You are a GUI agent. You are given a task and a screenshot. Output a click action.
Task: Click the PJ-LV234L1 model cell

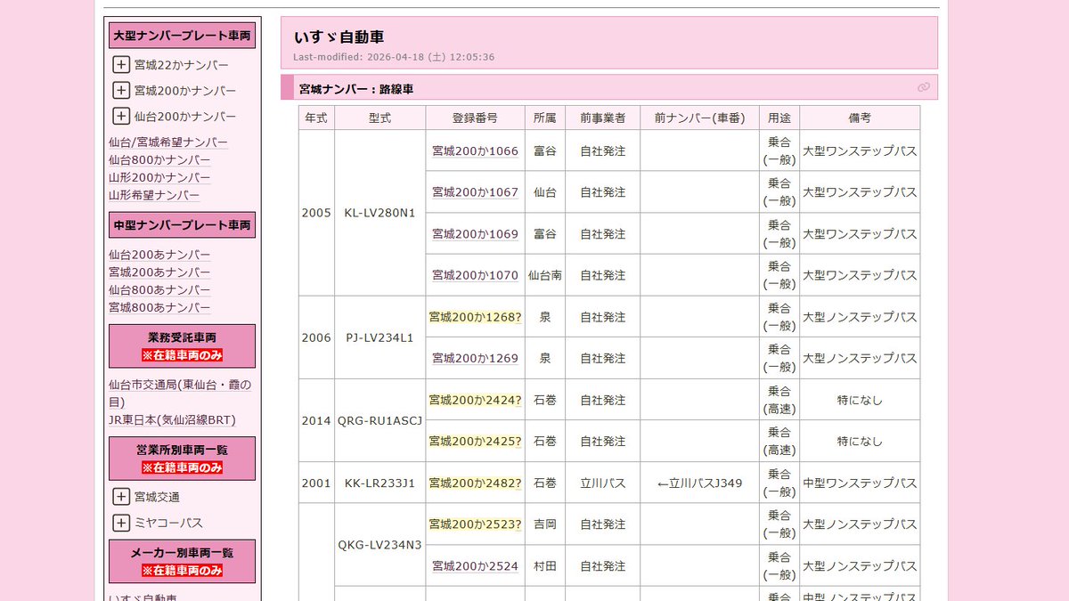pyautogui.click(x=379, y=337)
